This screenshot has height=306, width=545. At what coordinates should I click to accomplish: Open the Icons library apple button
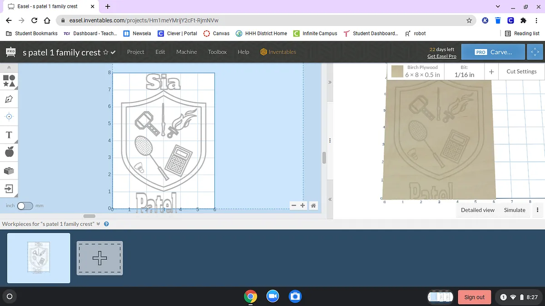pos(9,152)
